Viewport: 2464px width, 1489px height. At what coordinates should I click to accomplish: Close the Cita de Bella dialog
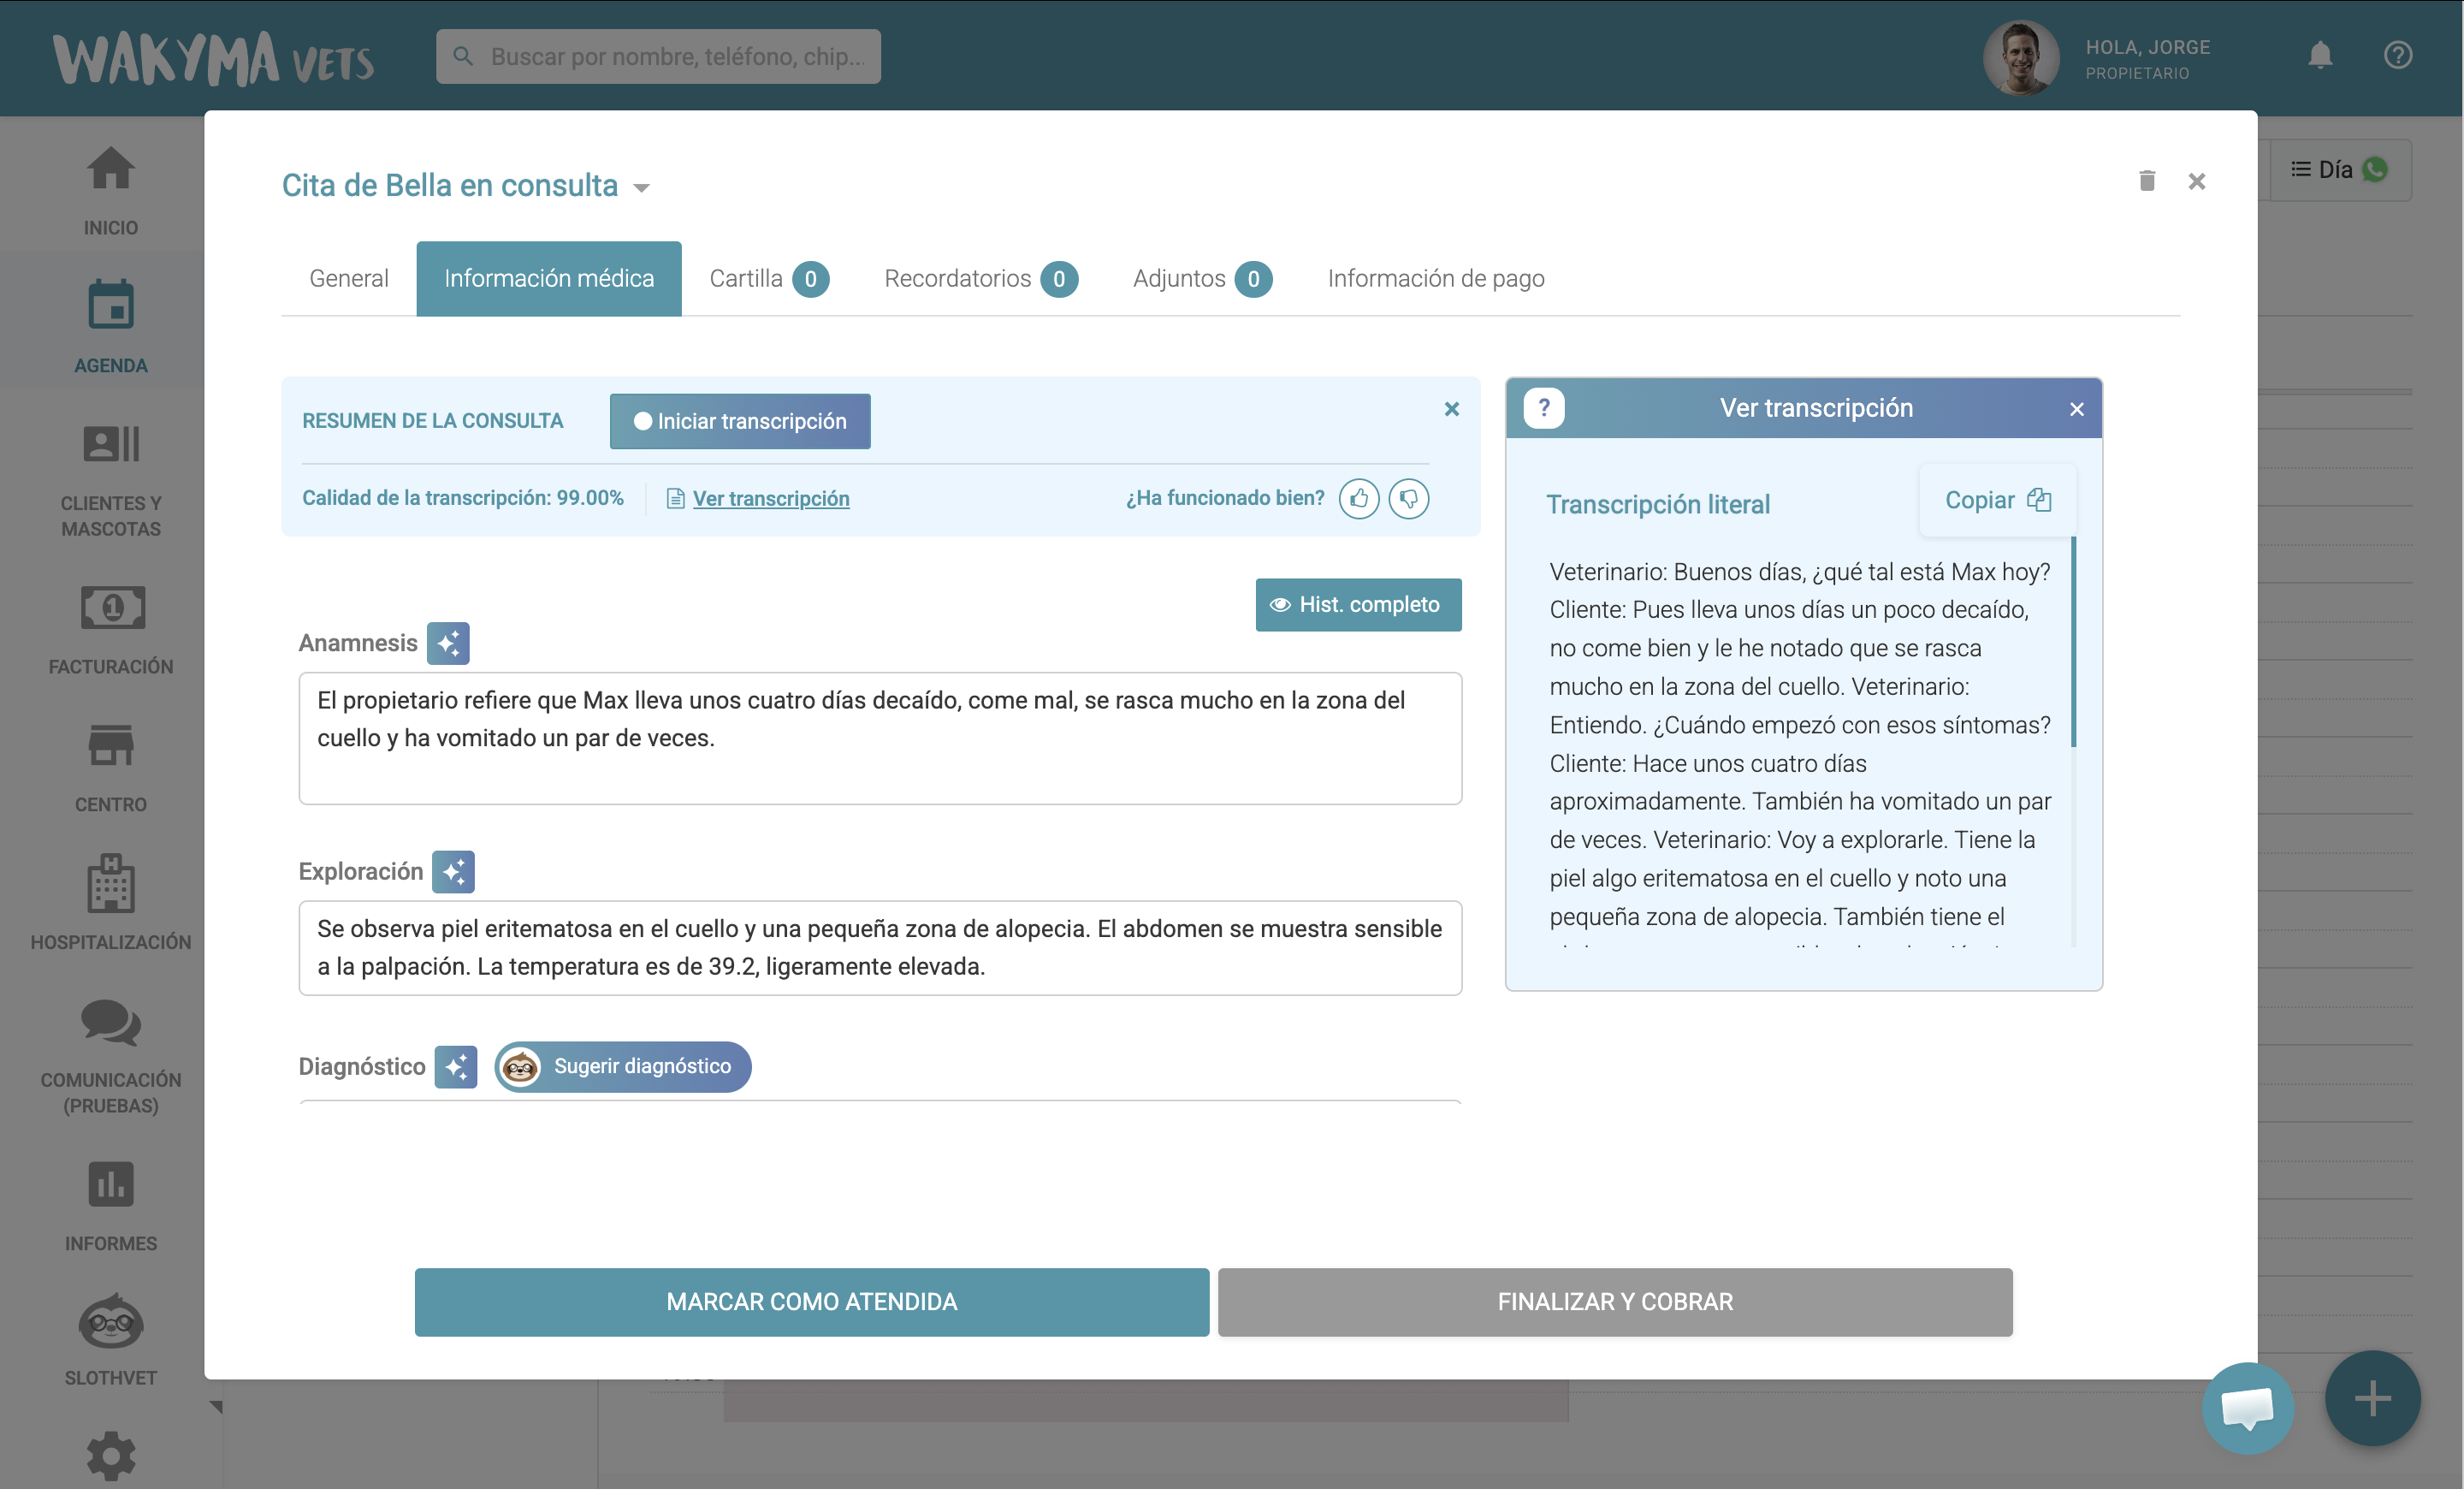point(2196,181)
